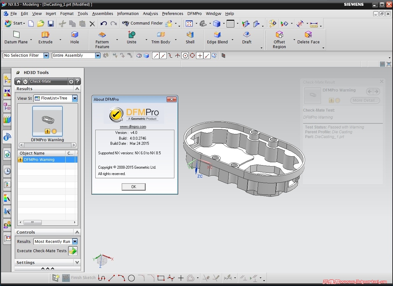The width and height of the screenshot is (393, 286).
Task: Open the File menu
Action: point(13,14)
